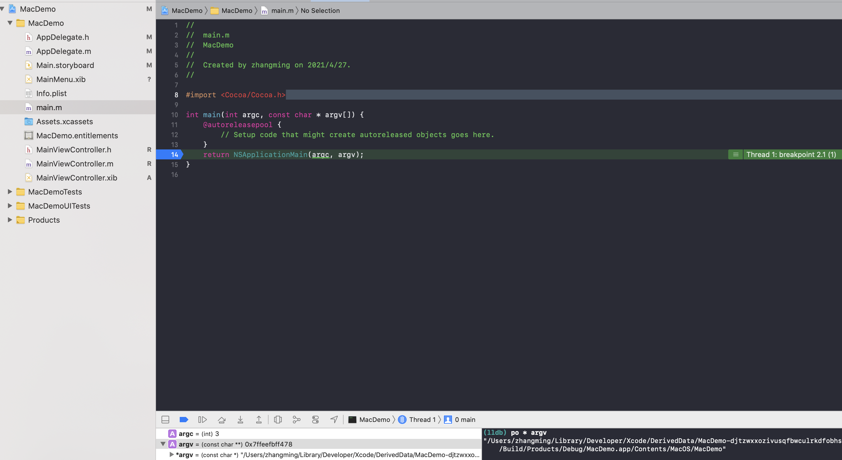Select AppDelegate.m in the project navigator
842x460 pixels.
pyautogui.click(x=63, y=51)
